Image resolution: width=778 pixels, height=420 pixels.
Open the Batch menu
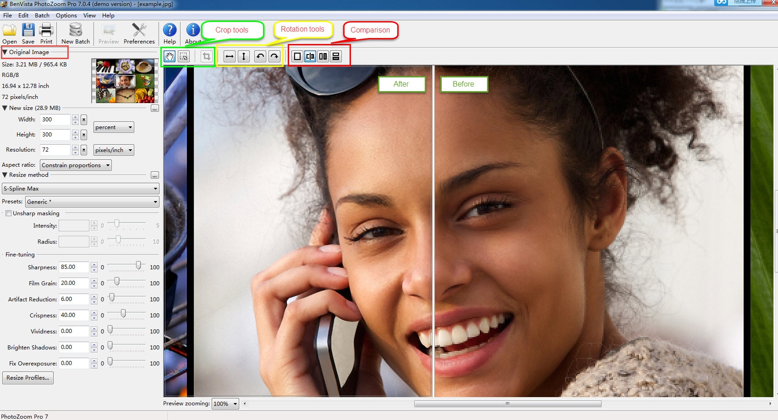[x=42, y=15]
